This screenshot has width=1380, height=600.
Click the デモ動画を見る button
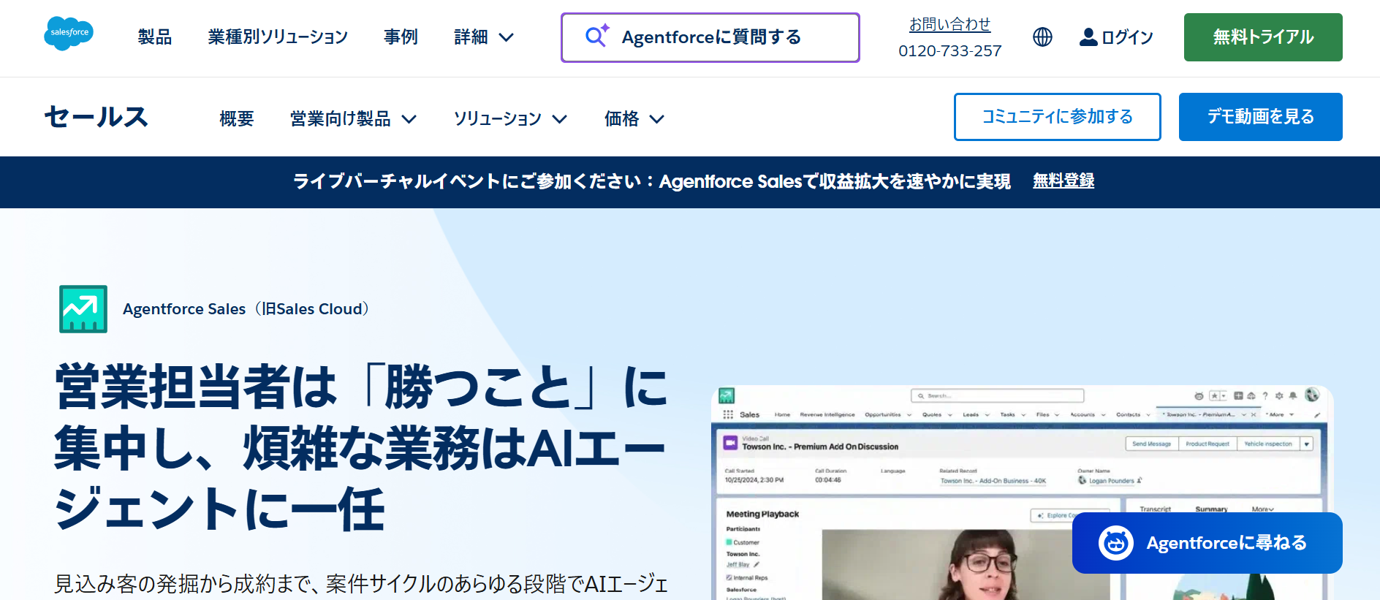1261,117
